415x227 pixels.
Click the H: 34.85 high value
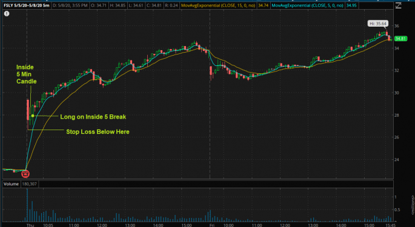118,5
